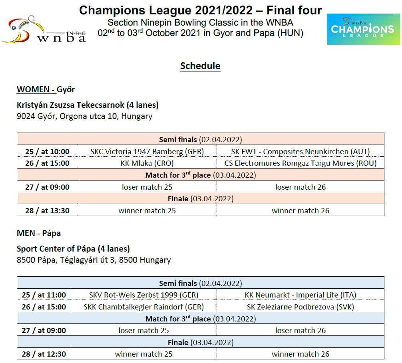
Task: Click the Kristyán Zsuzsa Tekecsarnok venue name
Action: [x=88, y=105]
